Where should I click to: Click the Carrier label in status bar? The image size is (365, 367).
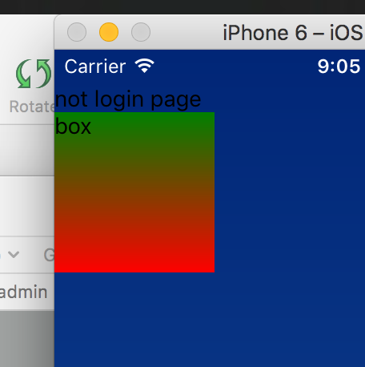[95, 67]
